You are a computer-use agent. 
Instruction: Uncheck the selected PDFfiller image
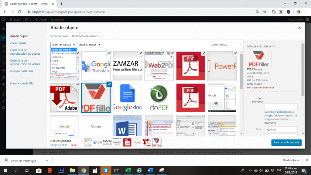tap(109, 84)
